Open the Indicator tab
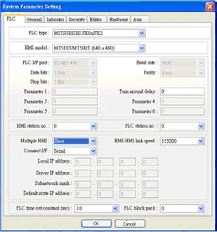This screenshot has height=232, width=217. 55,19
